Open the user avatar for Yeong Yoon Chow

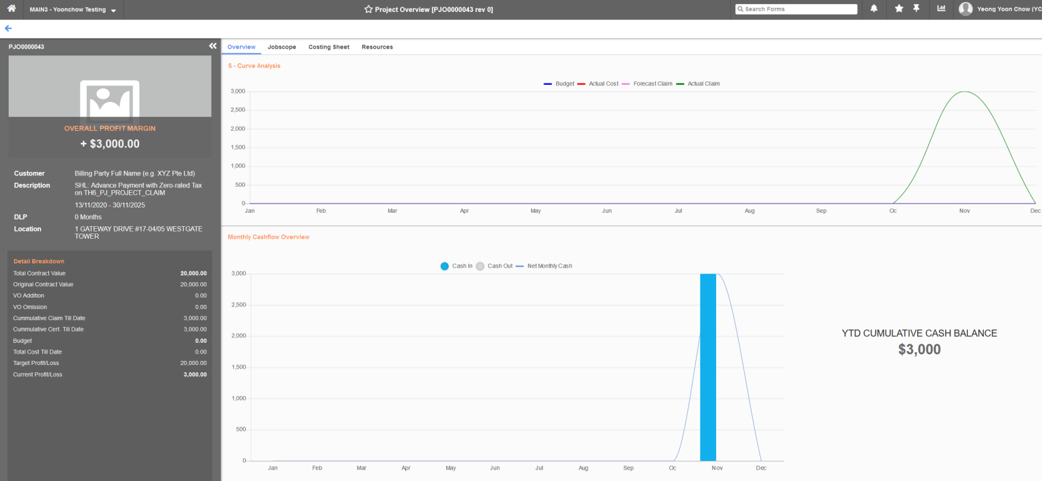pos(967,9)
